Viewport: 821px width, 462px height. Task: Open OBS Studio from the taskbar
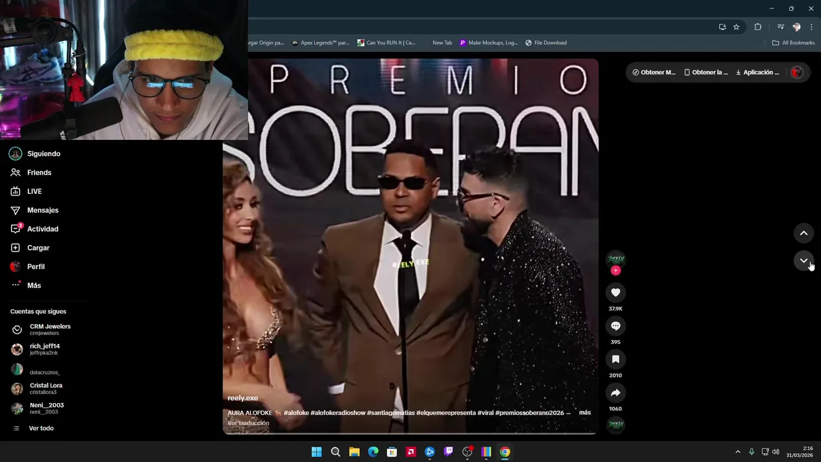468,452
